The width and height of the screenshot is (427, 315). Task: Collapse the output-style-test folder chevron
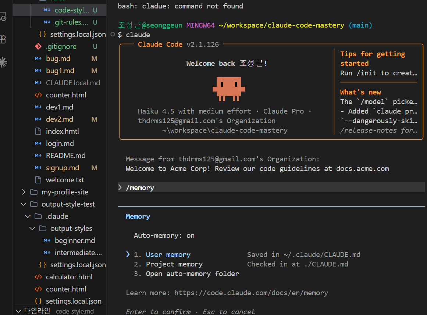pyautogui.click(x=24, y=204)
